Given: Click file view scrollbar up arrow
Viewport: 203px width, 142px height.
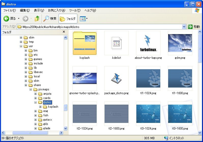Looking at the screenshot, I should click(200, 32).
